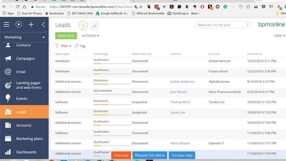Open the ACTIONS dropdown menu
This screenshot has height=161, width=286.
click(x=90, y=36)
